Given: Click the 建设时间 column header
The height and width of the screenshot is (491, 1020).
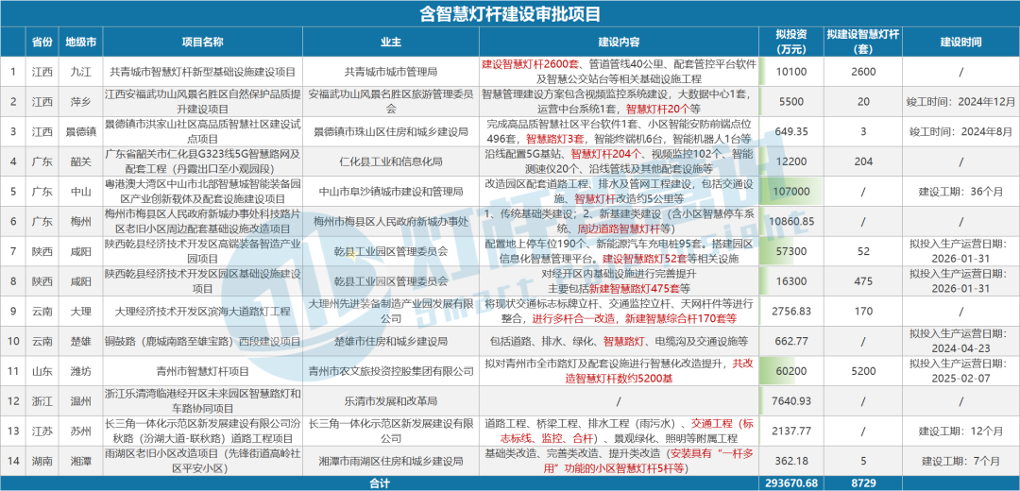Looking at the screenshot, I should [x=960, y=42].
